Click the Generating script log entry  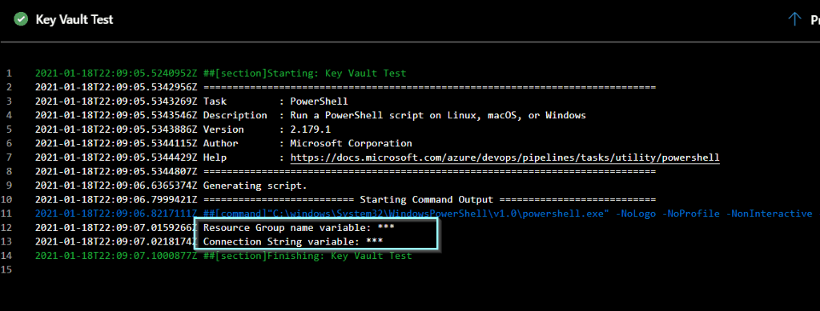tap(171, 185)
